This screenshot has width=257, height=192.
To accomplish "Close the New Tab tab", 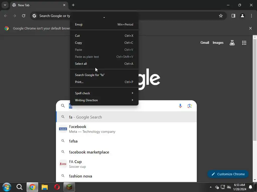I will pos(64,5).
